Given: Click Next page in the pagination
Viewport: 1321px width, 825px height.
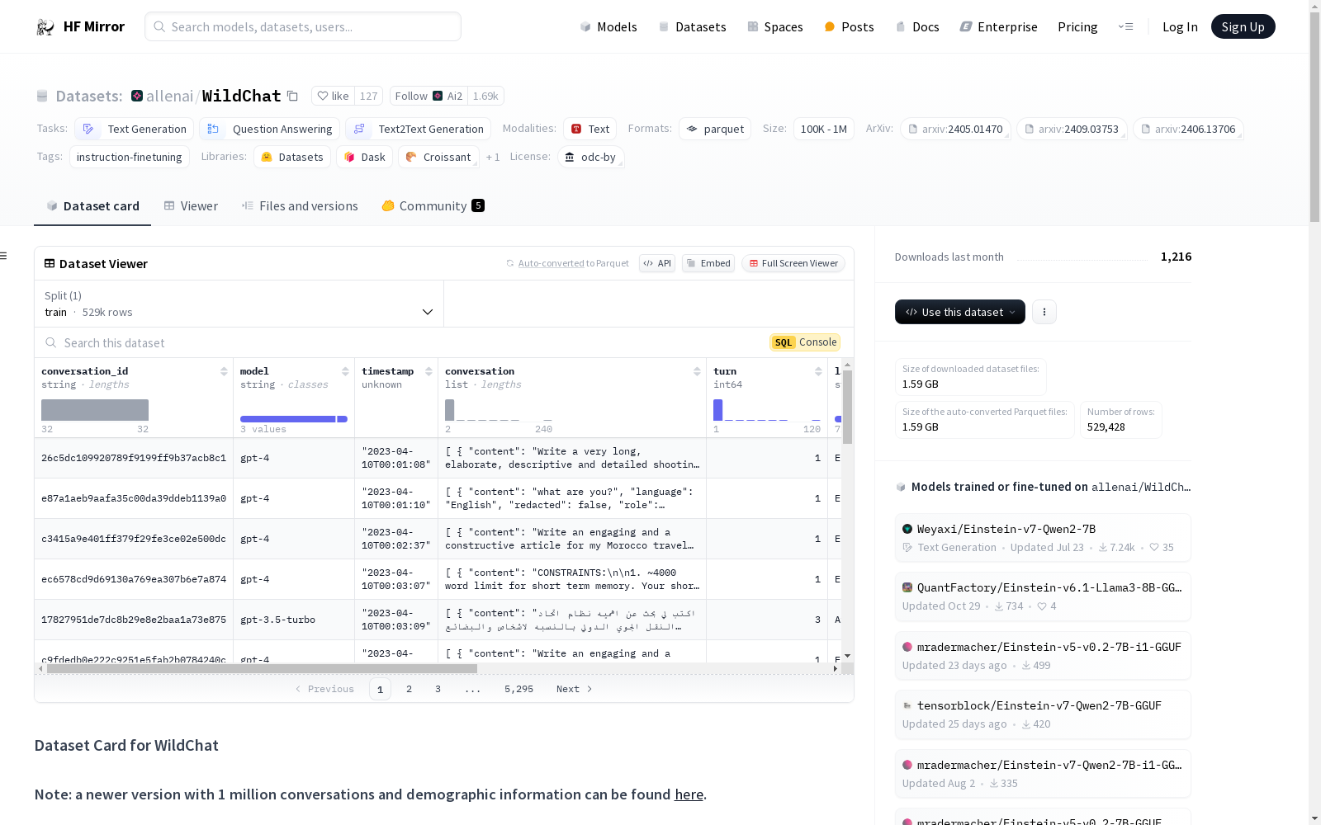Looking at the screenshot, I should 575,689.
